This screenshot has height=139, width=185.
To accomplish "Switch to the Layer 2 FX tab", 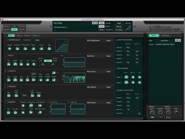I will tap(35, 36).
